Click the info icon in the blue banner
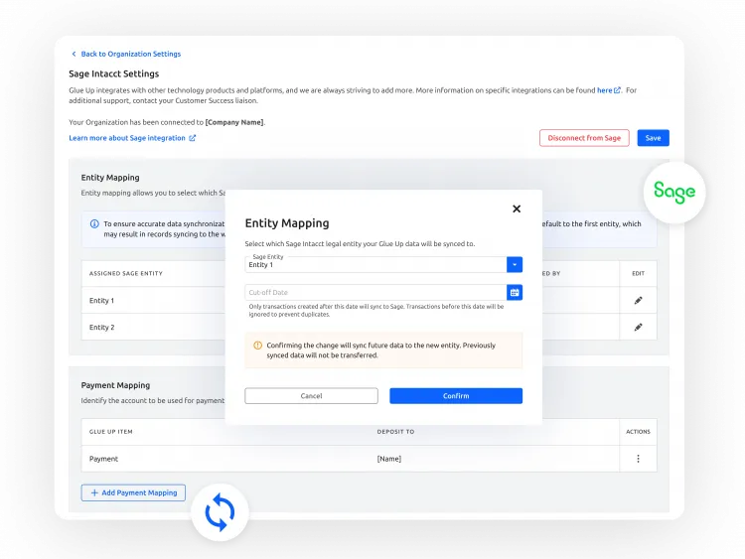 pyautogui.click(x=94, y=224)
